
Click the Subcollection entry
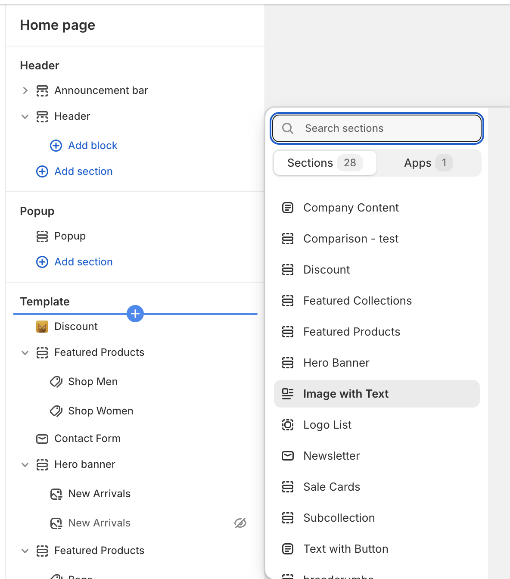pyautogui.click(x=377, y=518)
